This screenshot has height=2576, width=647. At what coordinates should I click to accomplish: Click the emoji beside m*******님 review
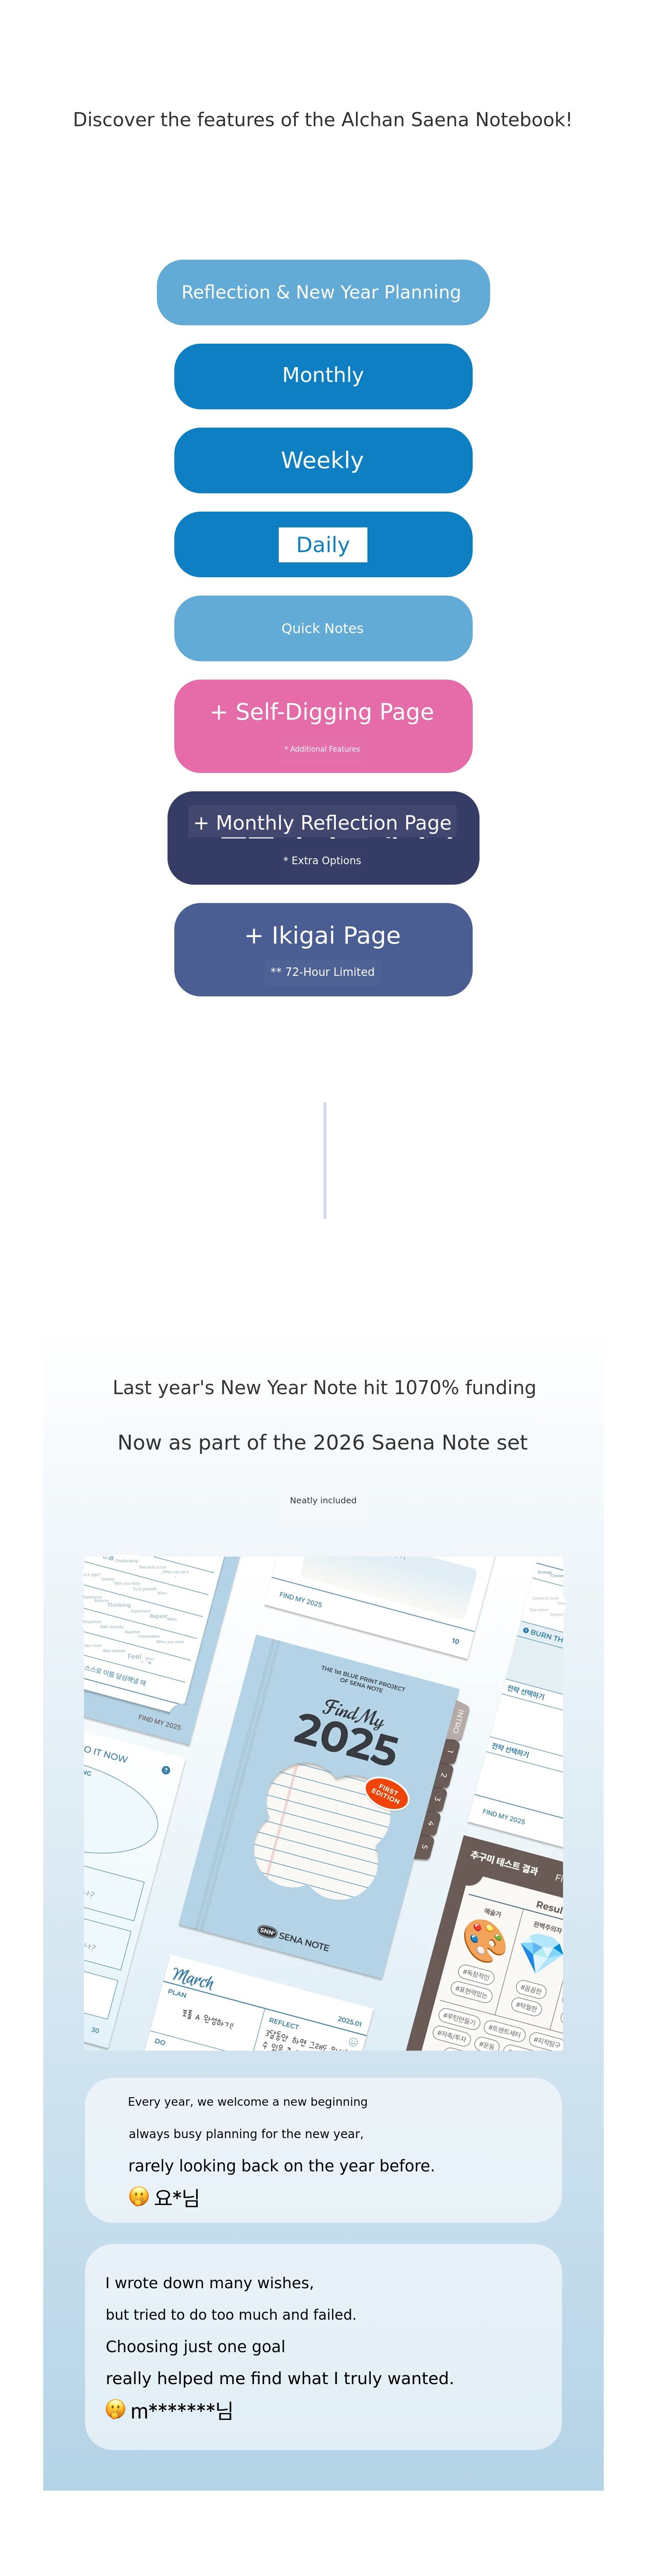116,2409
